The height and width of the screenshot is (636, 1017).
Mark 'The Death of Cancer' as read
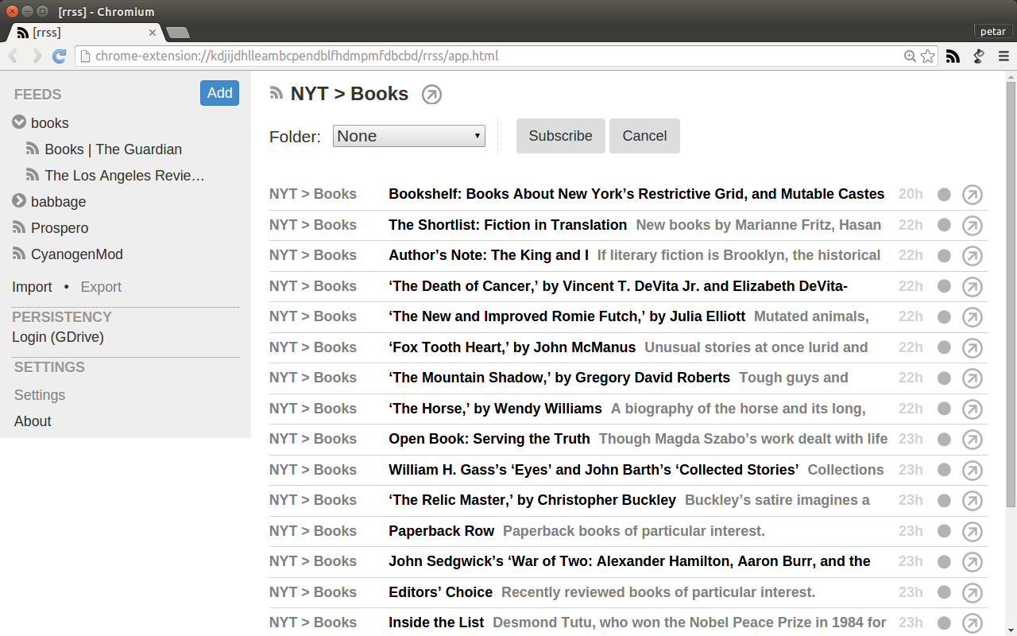click(944, 287)
